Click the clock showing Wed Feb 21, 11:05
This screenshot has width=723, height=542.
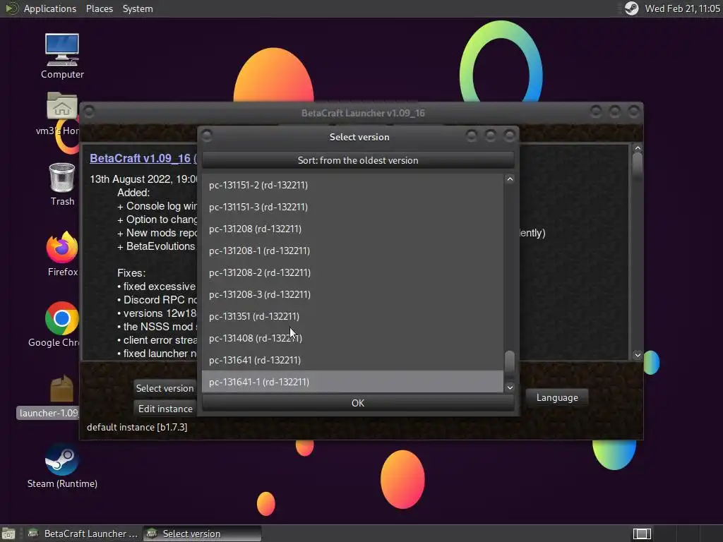point(683,8)
